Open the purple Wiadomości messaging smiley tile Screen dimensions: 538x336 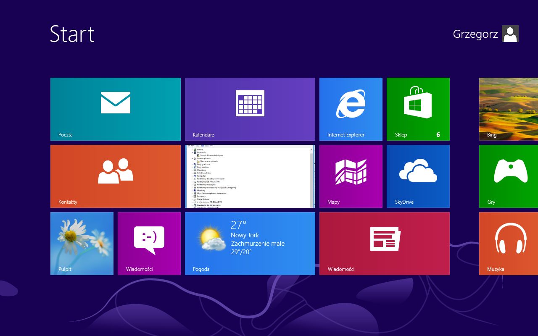(149, 244)
